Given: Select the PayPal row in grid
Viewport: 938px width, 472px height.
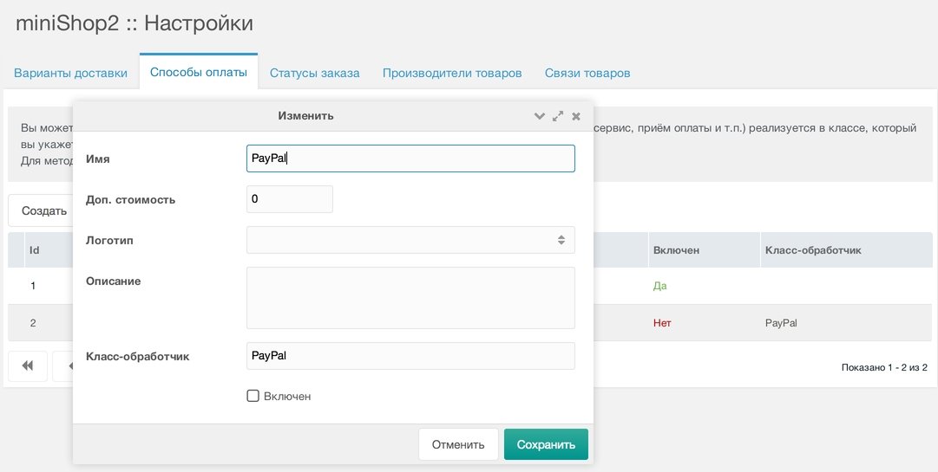Looking at the screenshot, I should [x=469, y=323].
